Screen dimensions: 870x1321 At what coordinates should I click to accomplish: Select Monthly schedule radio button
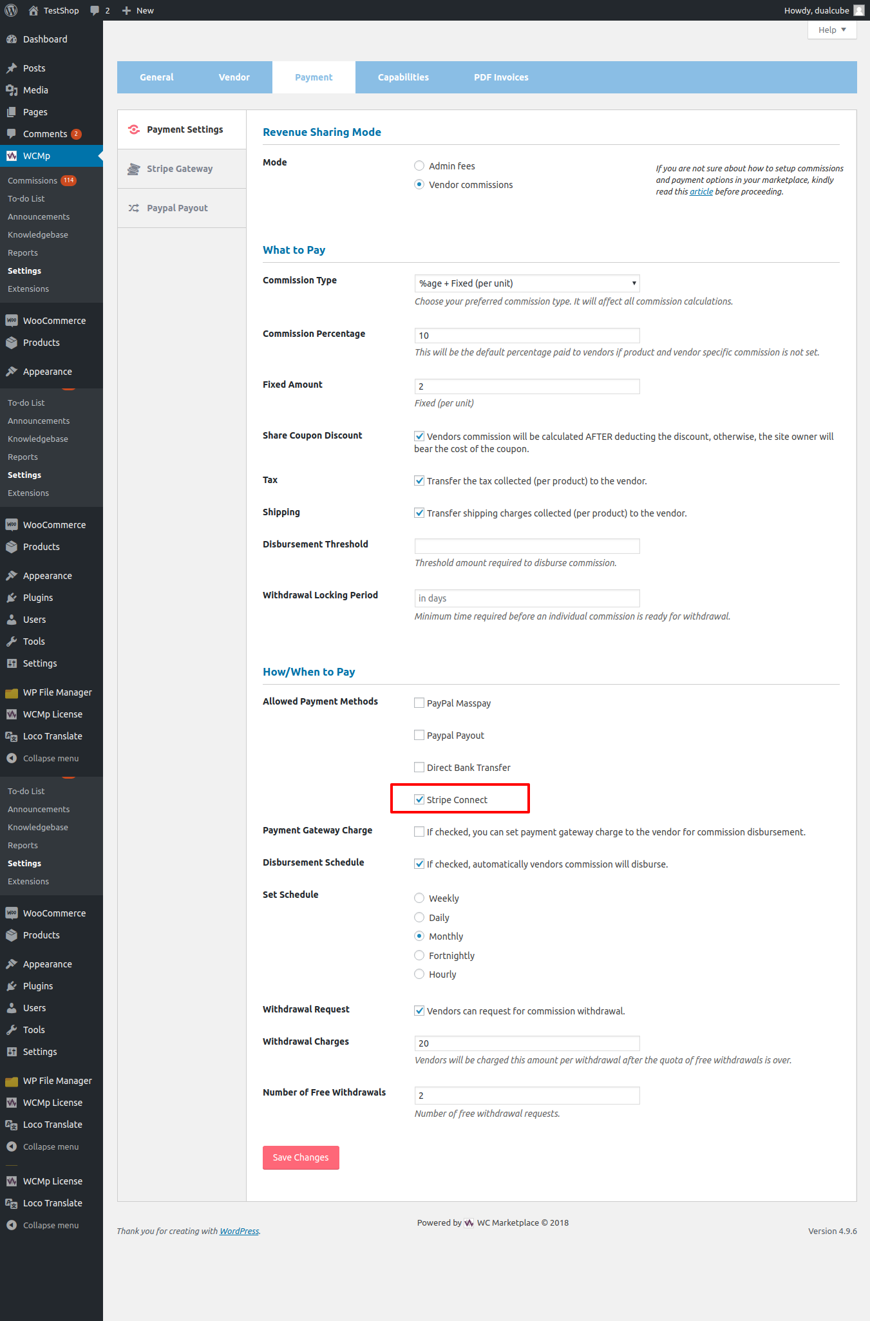pos(419,936)
